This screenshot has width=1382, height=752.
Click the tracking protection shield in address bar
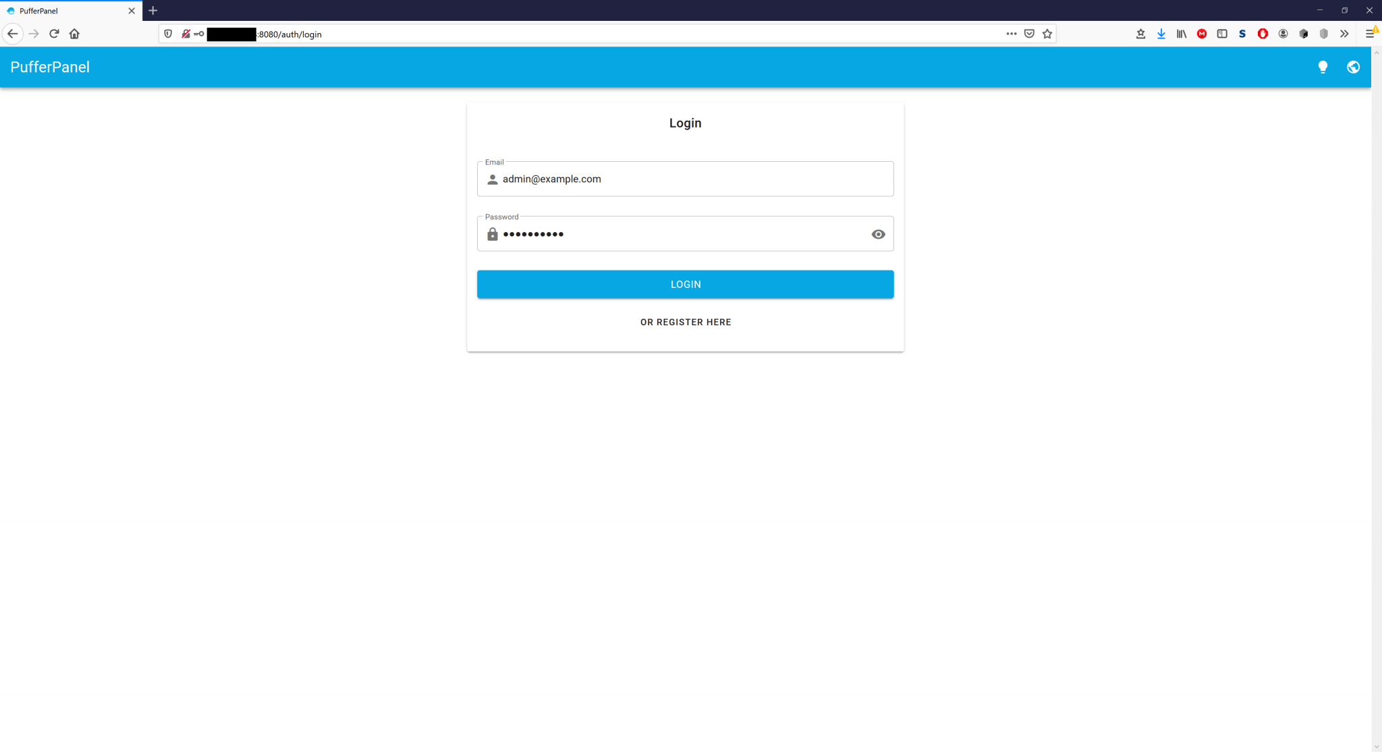coord(168,34)
